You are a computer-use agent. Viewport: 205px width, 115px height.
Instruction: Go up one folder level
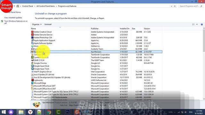click(x=14, y=6)
